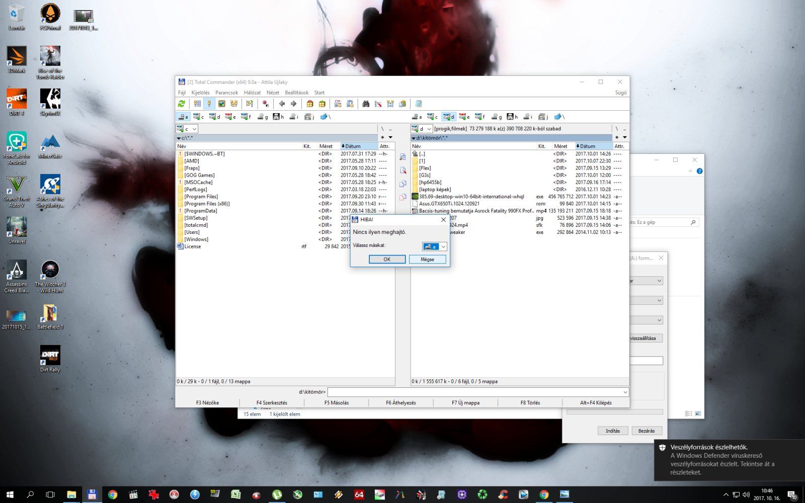Select drive c in left drive bar

pos(199,117)
